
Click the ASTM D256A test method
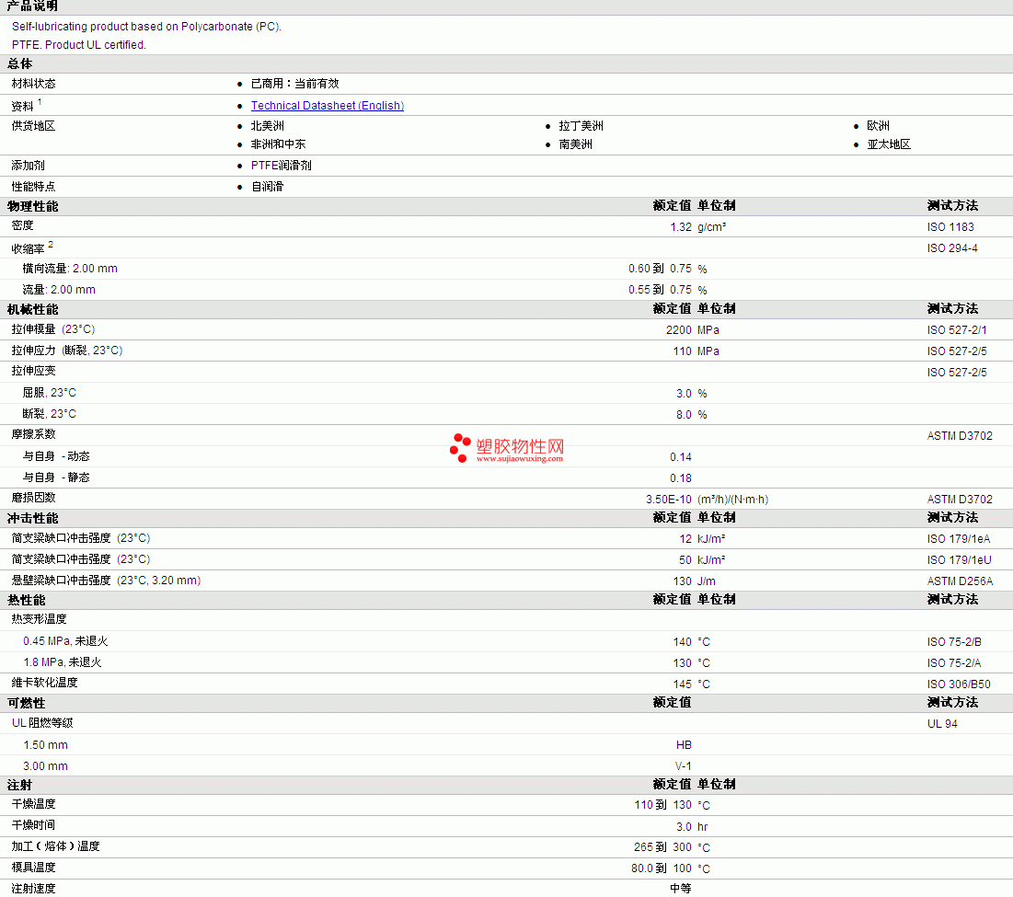pos(960,581)
